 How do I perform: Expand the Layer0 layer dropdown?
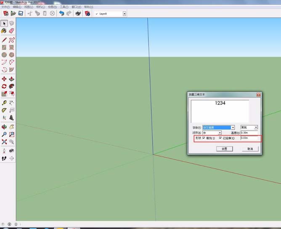[125, 14]
